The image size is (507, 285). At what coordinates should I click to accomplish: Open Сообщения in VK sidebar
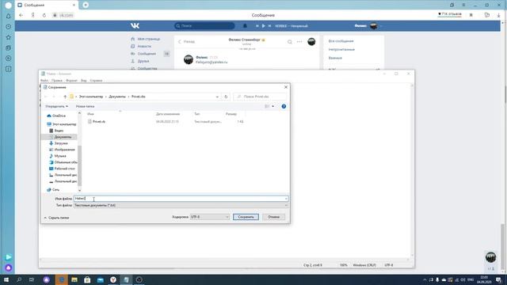coord(147,54)
